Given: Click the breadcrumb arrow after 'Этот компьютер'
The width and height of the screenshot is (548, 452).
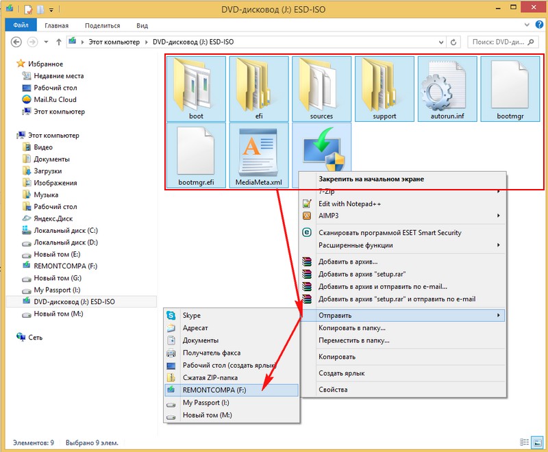Looking at the screenshot, I should pyautogui.click(x=146, y=42).
